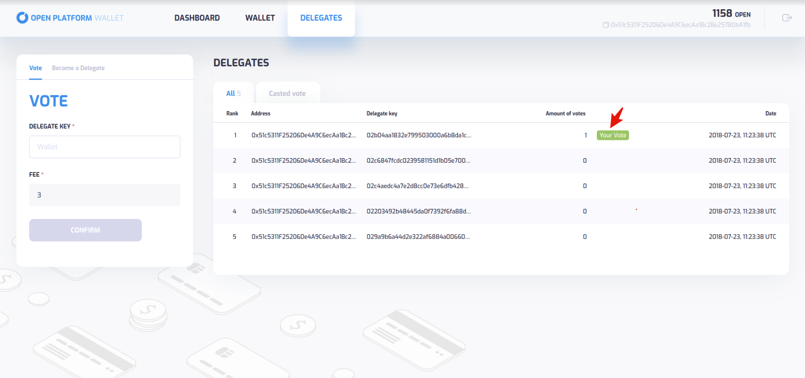The image size is (805, 378).
Task: Select the Delegates menu item
Action: (321, 18)
